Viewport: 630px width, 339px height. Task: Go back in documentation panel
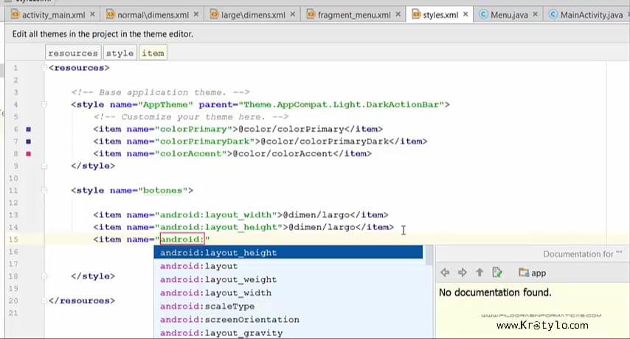pos(445,273)
